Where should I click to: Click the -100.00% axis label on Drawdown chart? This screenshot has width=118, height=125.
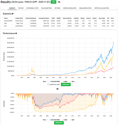coord(12,112)
